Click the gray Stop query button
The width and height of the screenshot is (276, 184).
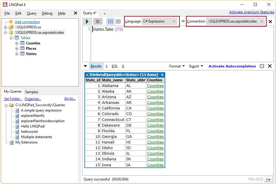click(x=98, y=22)
